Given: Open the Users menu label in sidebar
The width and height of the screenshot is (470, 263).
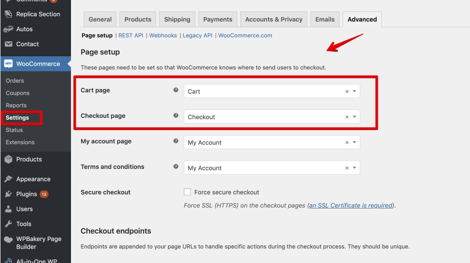Looking at the screenshot, I should pos(24,209).
